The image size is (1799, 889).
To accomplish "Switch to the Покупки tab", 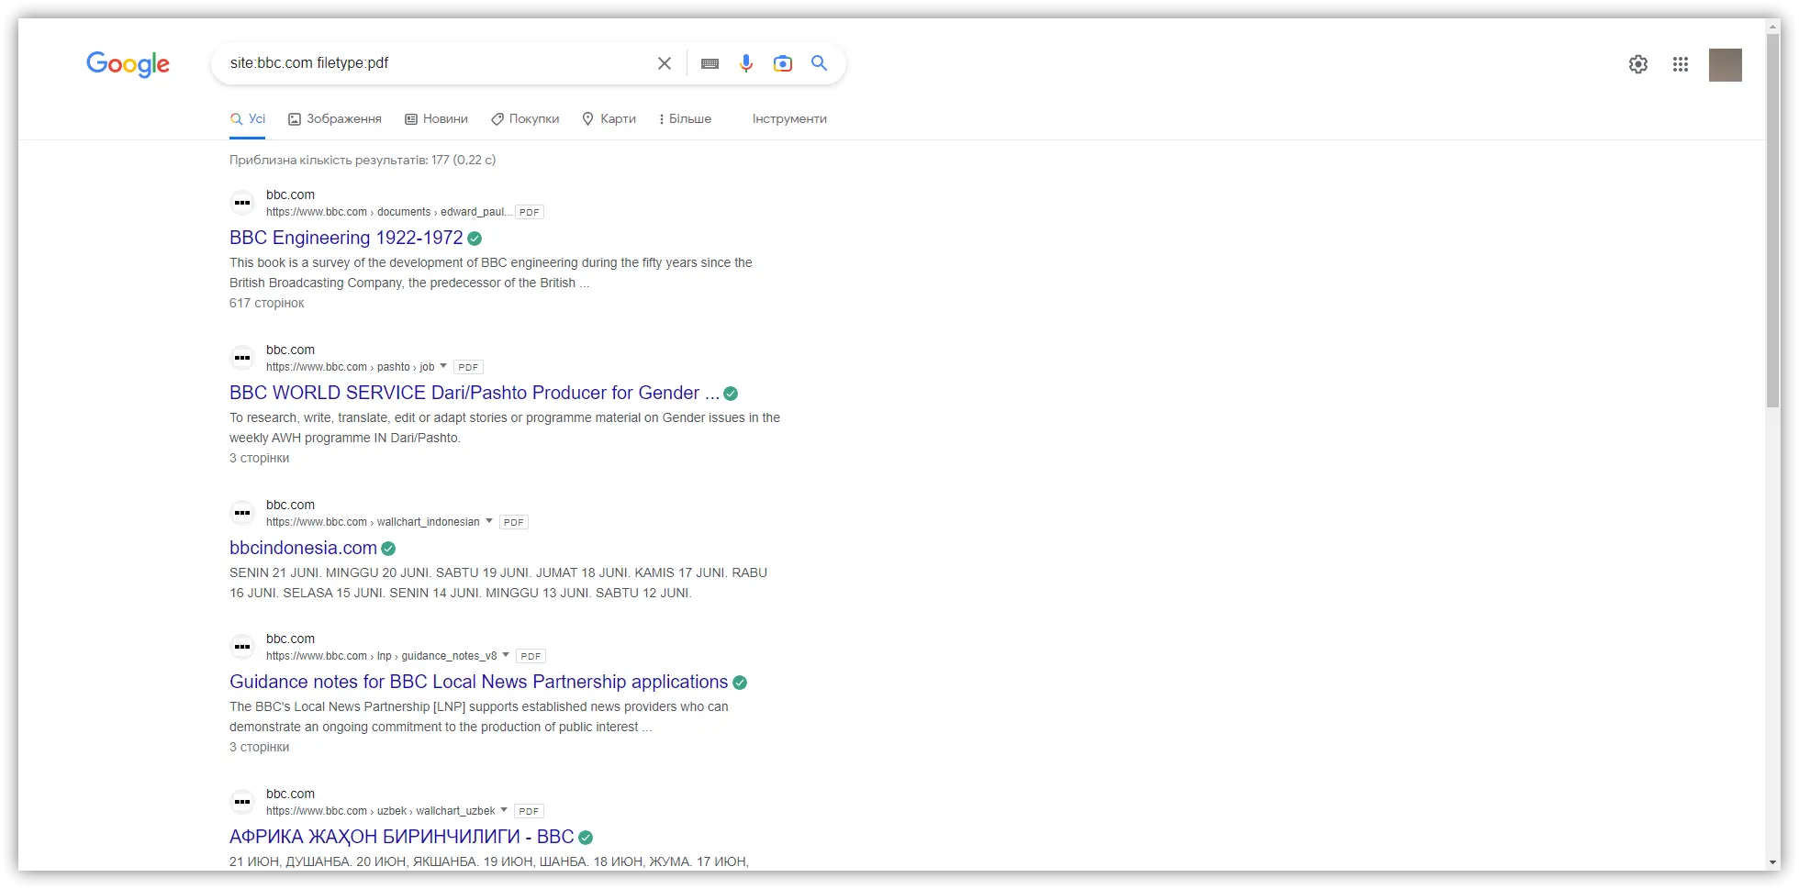I will 525,119.
